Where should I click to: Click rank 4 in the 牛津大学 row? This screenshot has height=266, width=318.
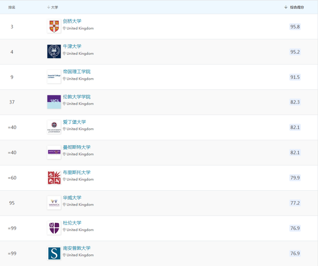[12, 52]
